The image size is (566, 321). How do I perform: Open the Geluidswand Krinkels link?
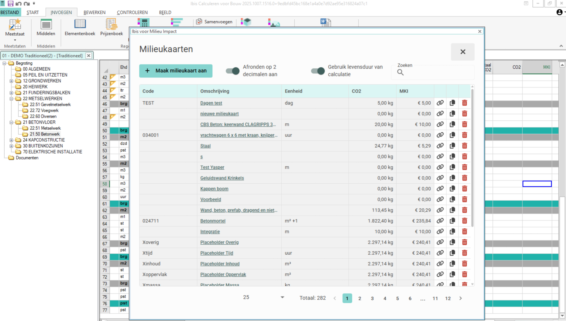point(222,178)
